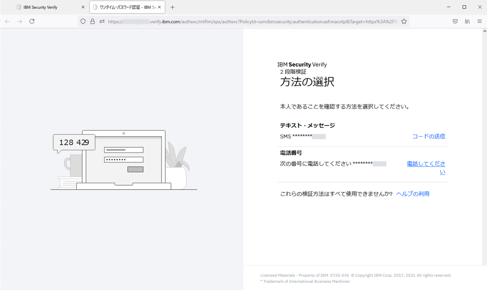Image resolution: width=487 pixels, height=290 pixels.
Task: Click the IBM Security Verify logo text
Action: point(302,65)
